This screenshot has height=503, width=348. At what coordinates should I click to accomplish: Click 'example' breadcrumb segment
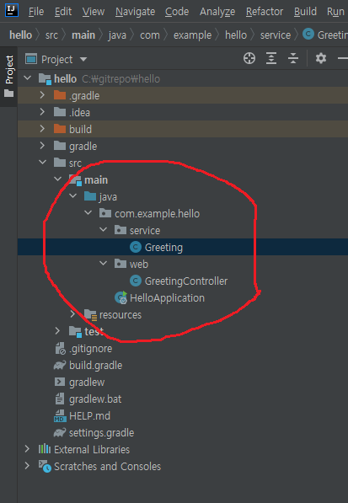coord(192,35)
